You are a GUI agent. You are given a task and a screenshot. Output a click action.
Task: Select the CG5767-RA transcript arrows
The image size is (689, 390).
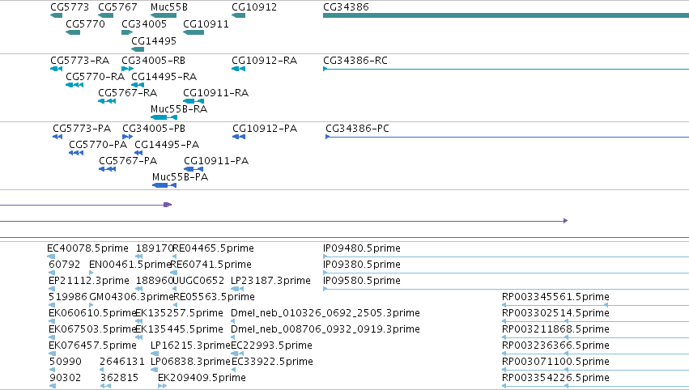tap(107, 101)
